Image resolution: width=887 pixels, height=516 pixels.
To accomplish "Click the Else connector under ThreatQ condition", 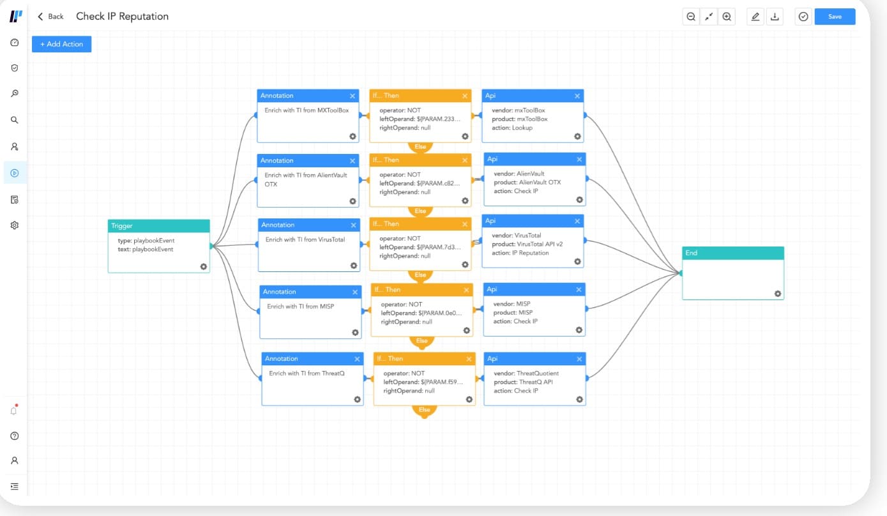I will tap(425, 410).
